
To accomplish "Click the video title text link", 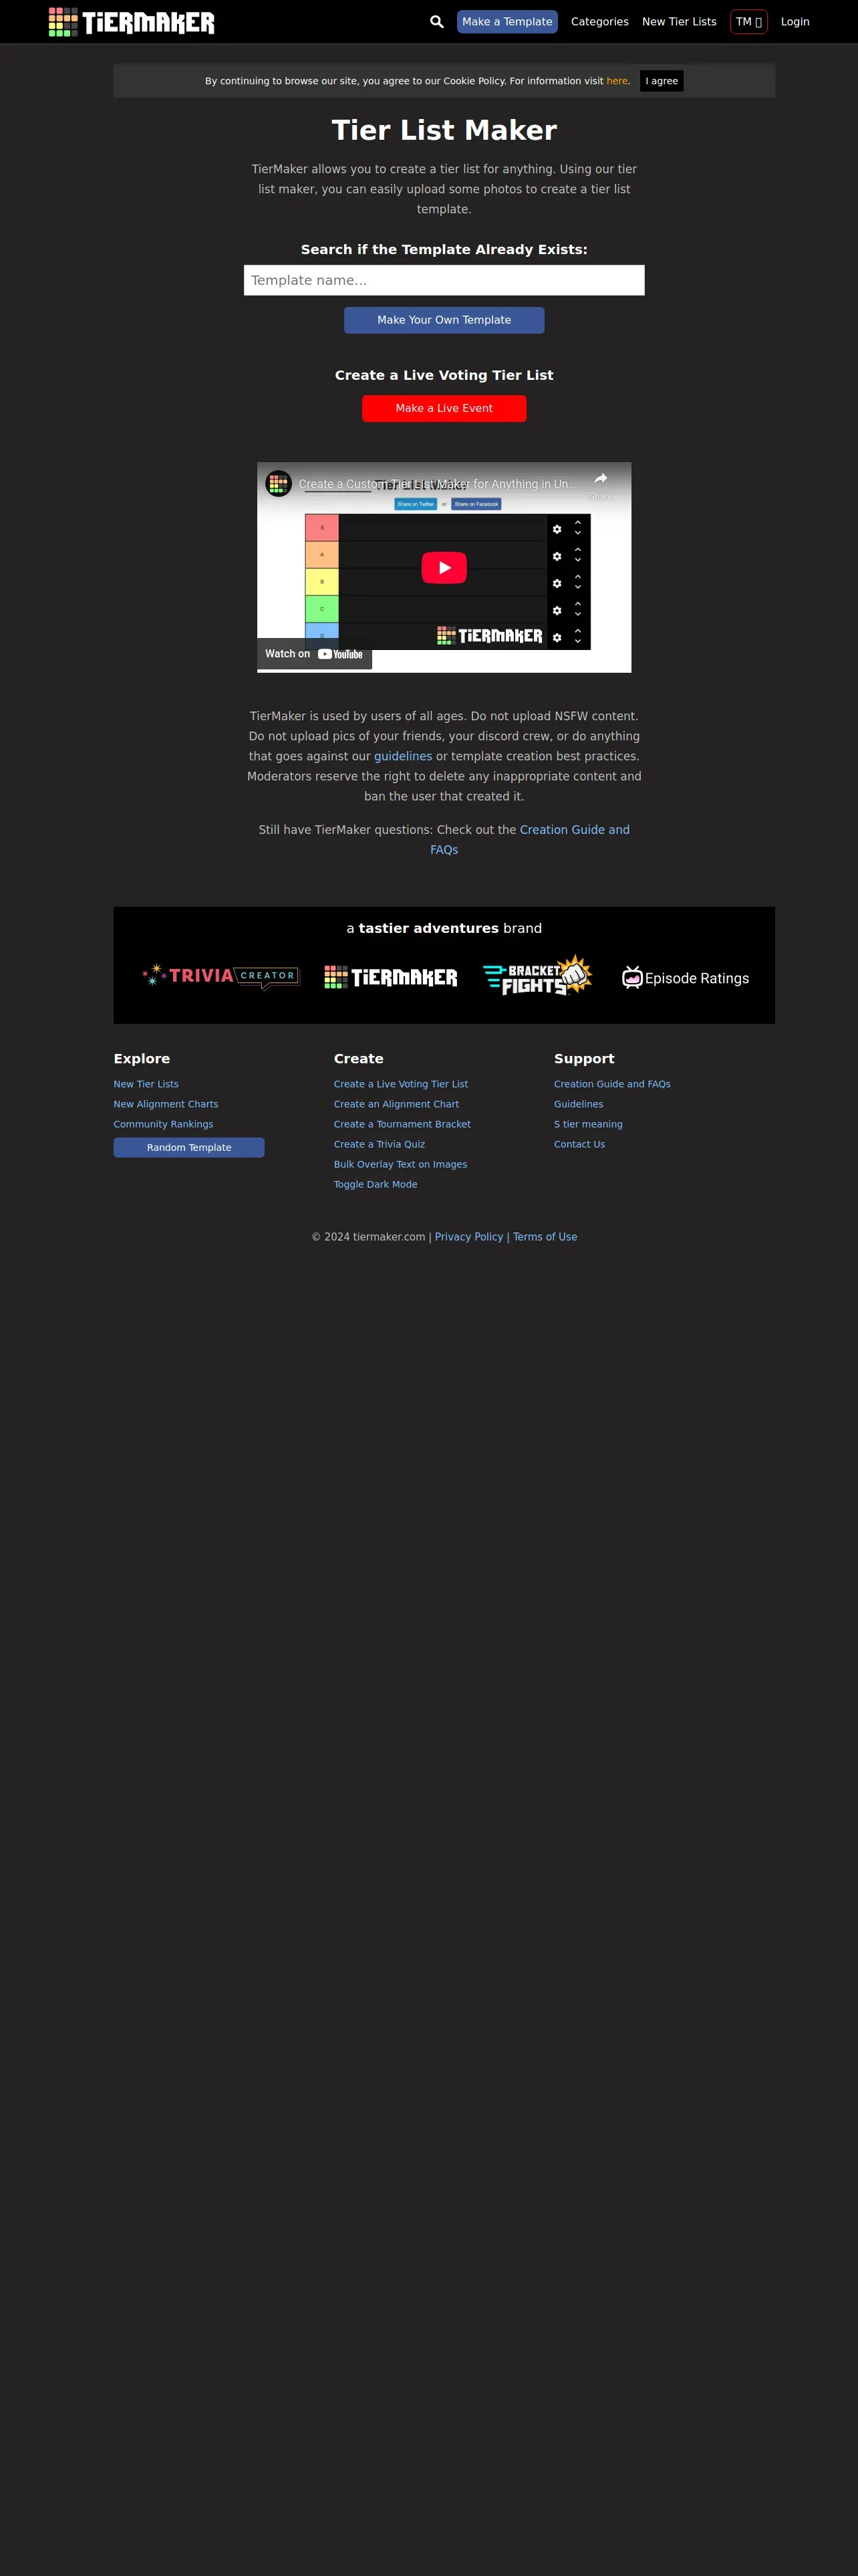I will click(x=438, y=484).
